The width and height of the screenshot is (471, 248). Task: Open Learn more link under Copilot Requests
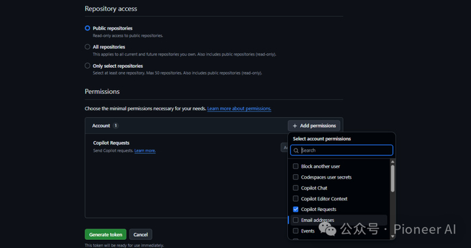[145, 151]
